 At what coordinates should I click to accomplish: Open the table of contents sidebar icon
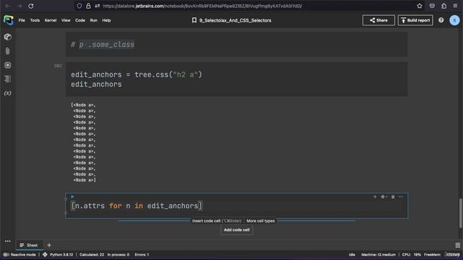[x=8, y=79]
